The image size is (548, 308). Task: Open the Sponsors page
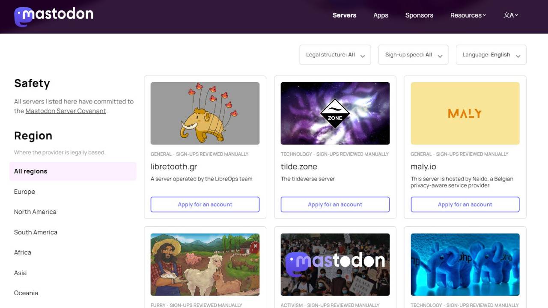click(x=419, y=15)
